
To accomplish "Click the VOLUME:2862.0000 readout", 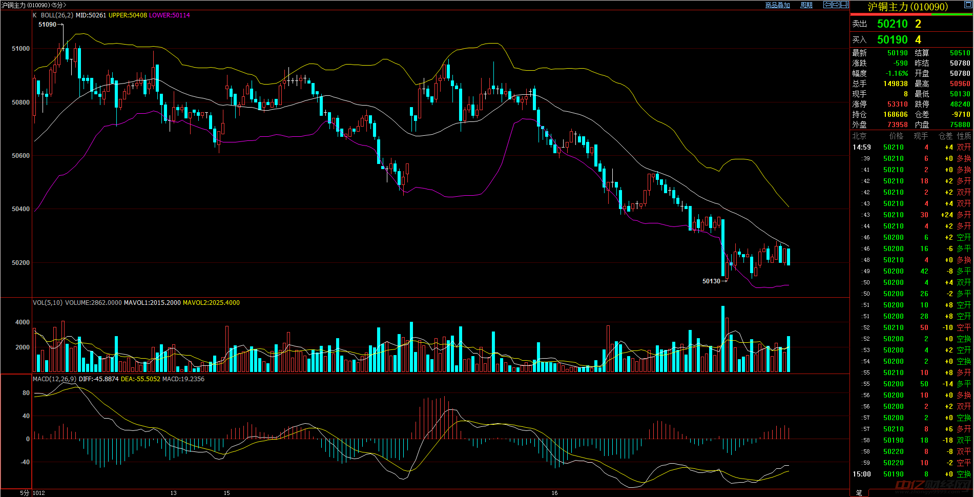I will click(93, 303).
